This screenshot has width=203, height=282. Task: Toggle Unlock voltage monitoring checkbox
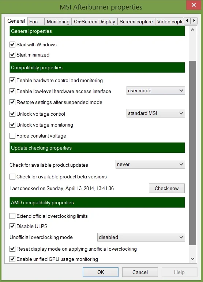[12, 125]
